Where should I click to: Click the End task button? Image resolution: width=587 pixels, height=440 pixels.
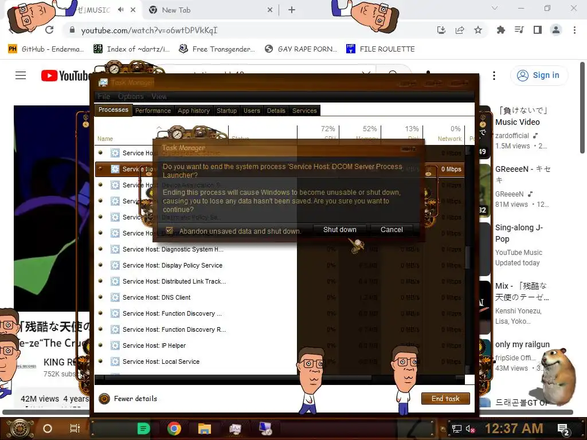tap(445, 399)
